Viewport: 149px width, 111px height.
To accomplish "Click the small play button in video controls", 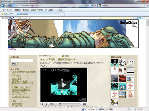I will tap(43, 104).
